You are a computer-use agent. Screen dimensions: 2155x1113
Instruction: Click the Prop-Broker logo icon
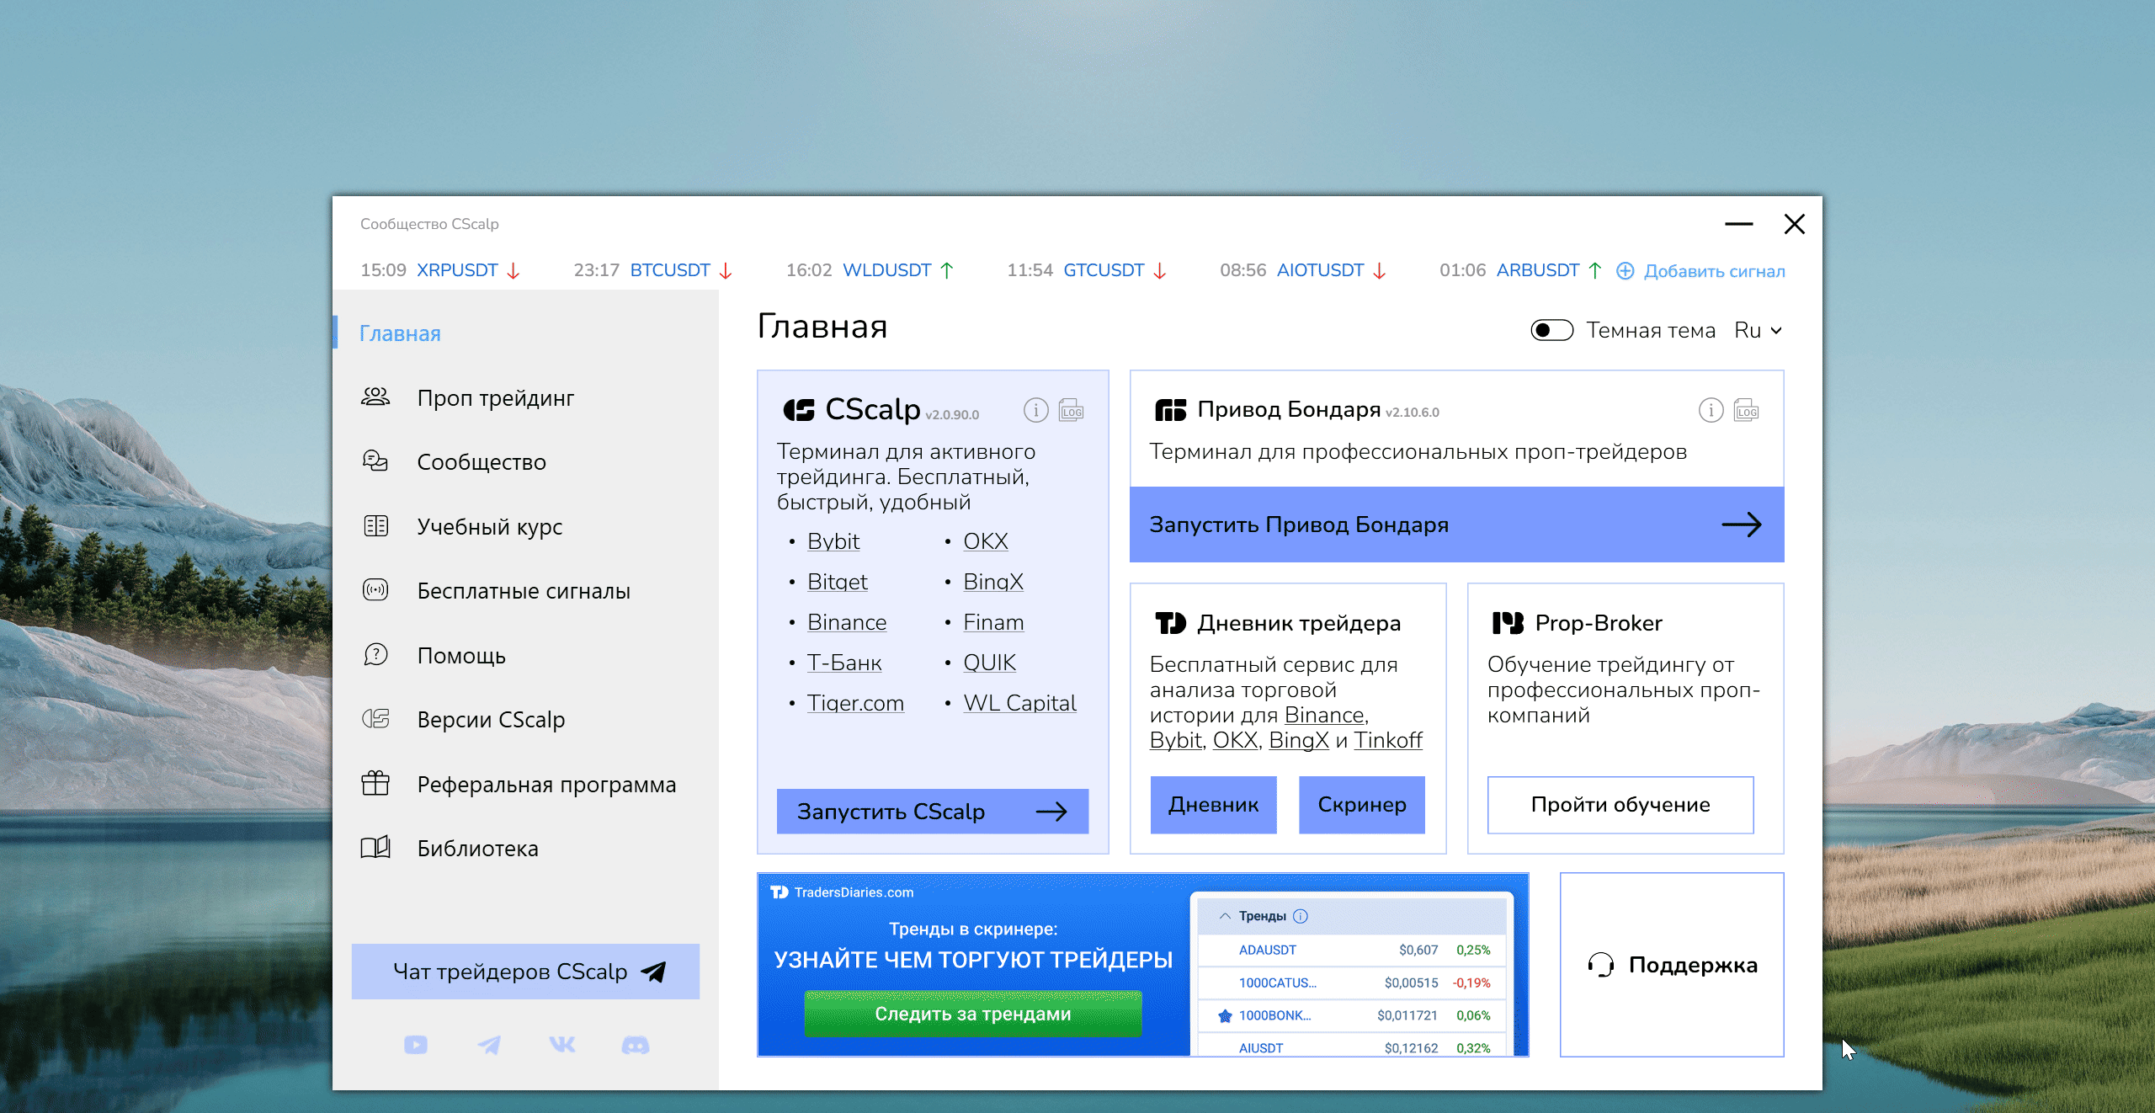pyautogui.click(x=1508, y=623)
